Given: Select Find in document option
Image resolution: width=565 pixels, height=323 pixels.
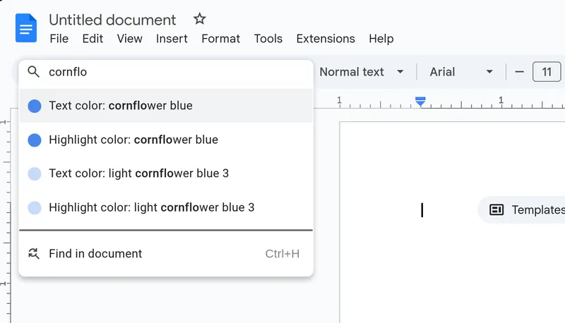Looking at the screenshot, I should tap(166, 254).
